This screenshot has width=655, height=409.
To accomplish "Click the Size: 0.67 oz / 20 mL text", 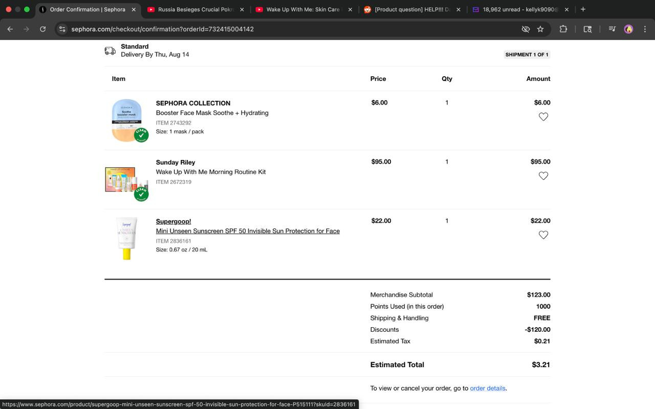I will 182,250.
